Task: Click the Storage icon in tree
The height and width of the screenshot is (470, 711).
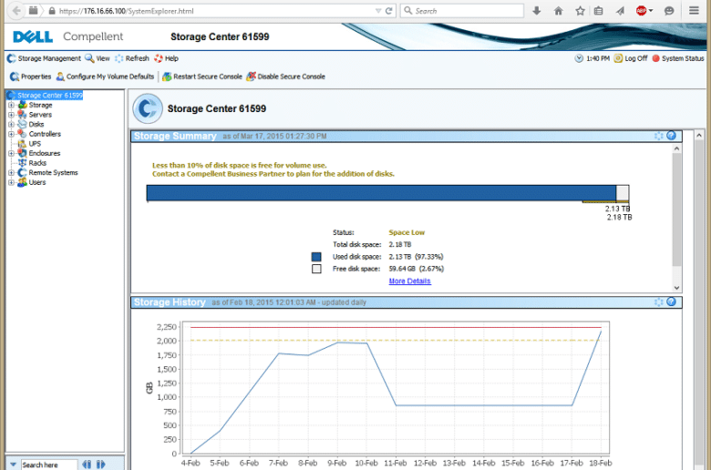Action: click(22, 105)
